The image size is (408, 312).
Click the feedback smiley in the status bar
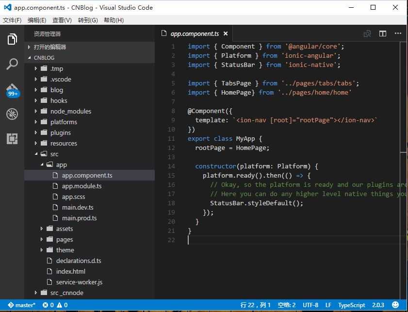tap(396, 305)
